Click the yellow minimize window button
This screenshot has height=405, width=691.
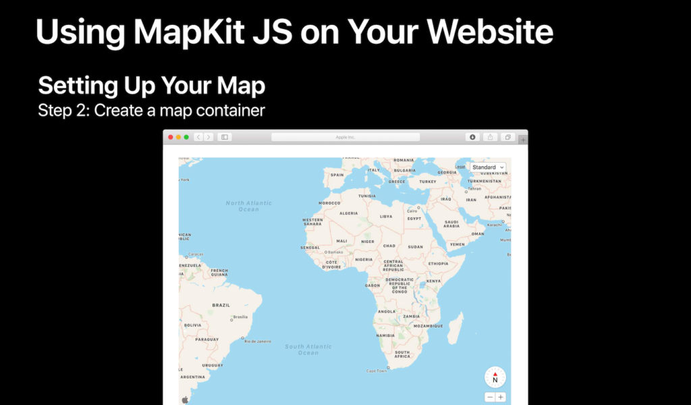[178, 137]
